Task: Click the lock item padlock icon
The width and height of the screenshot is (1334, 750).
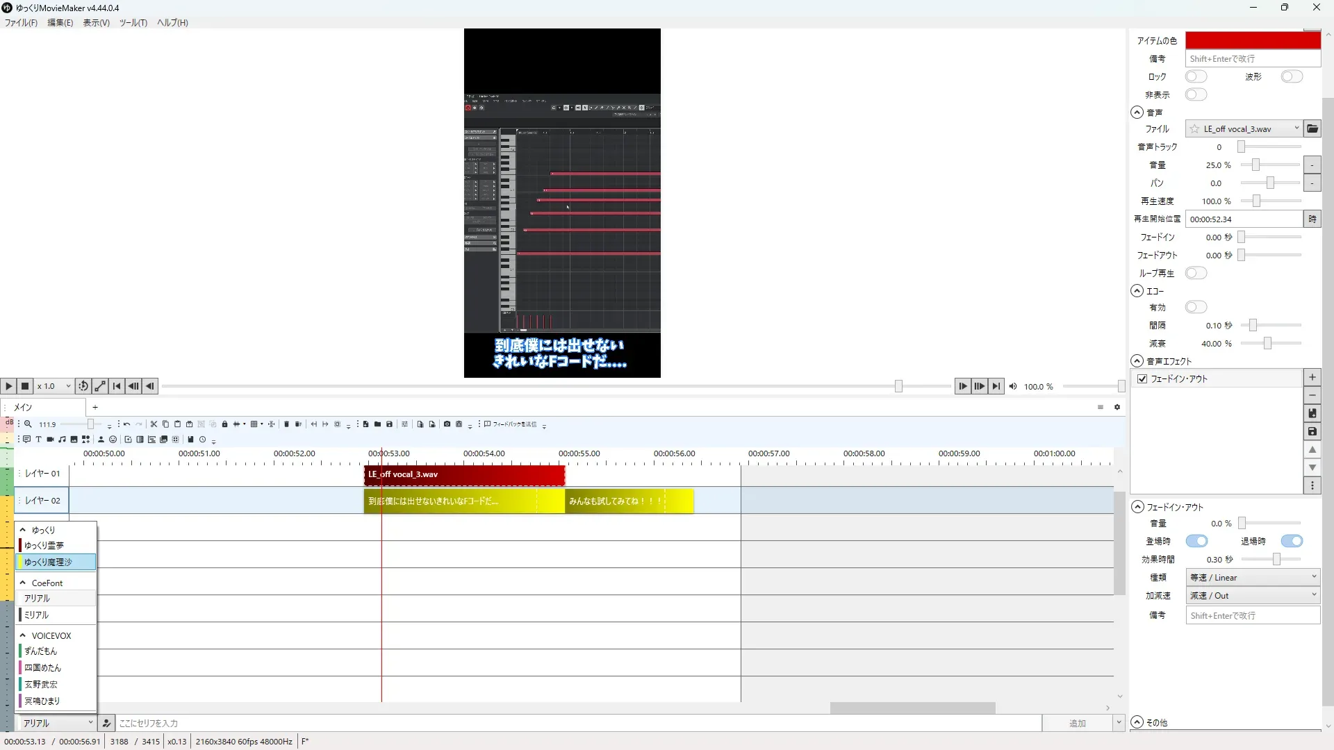Action: click(x=224, y=424)
